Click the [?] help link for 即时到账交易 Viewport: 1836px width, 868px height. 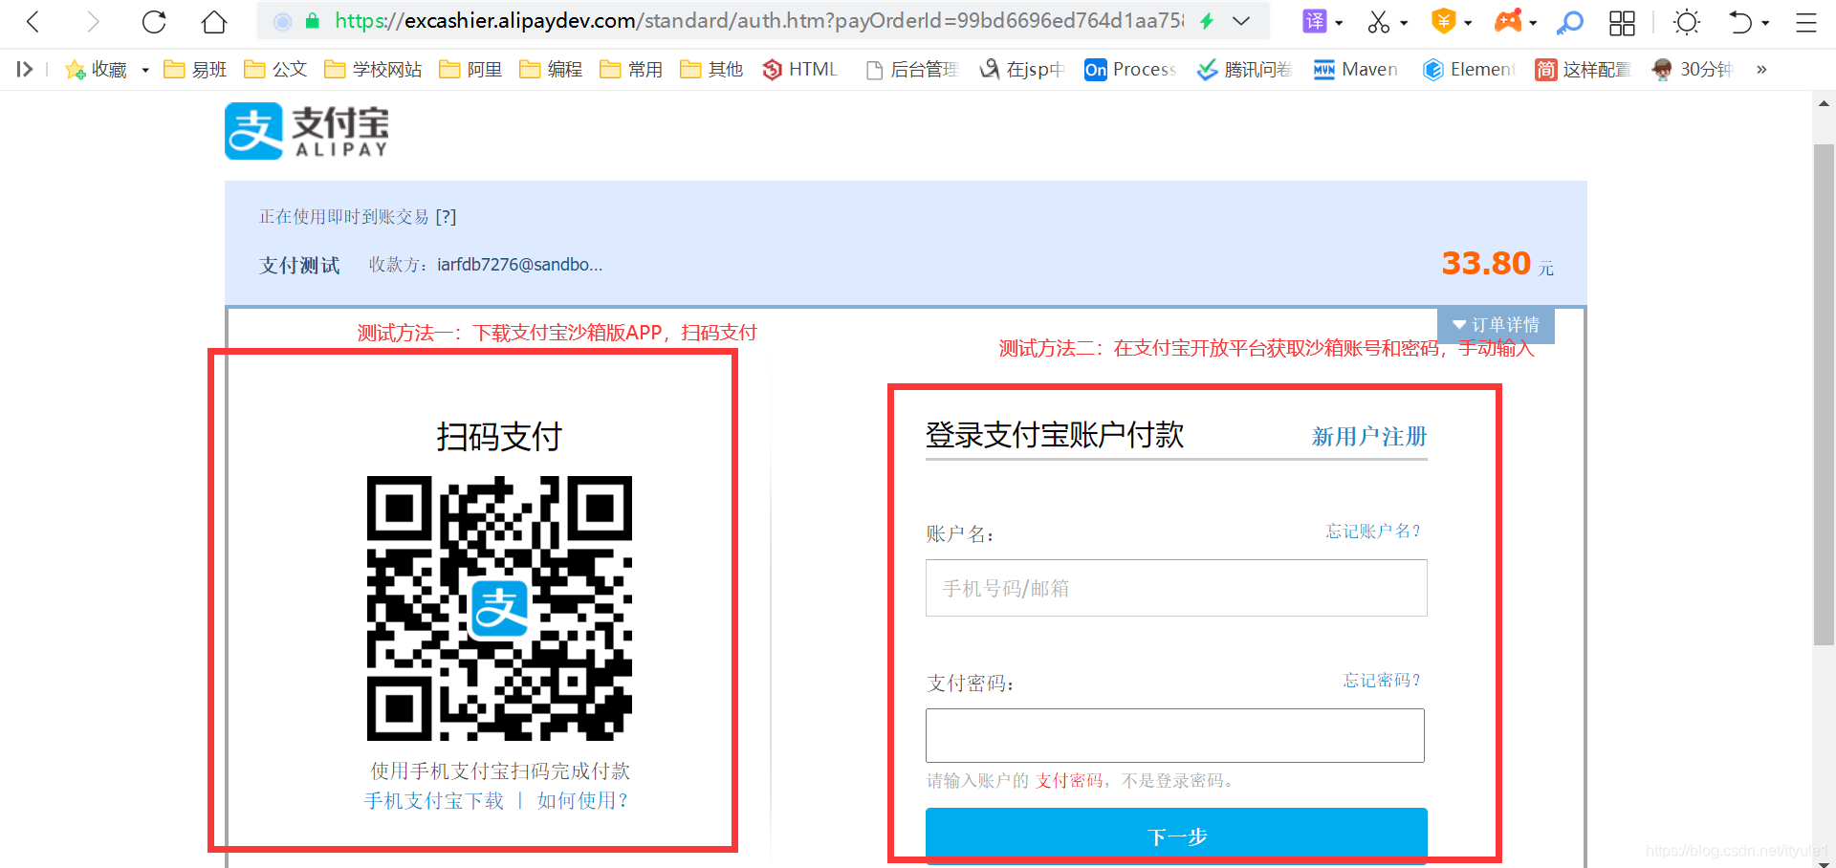coord(446,217)
